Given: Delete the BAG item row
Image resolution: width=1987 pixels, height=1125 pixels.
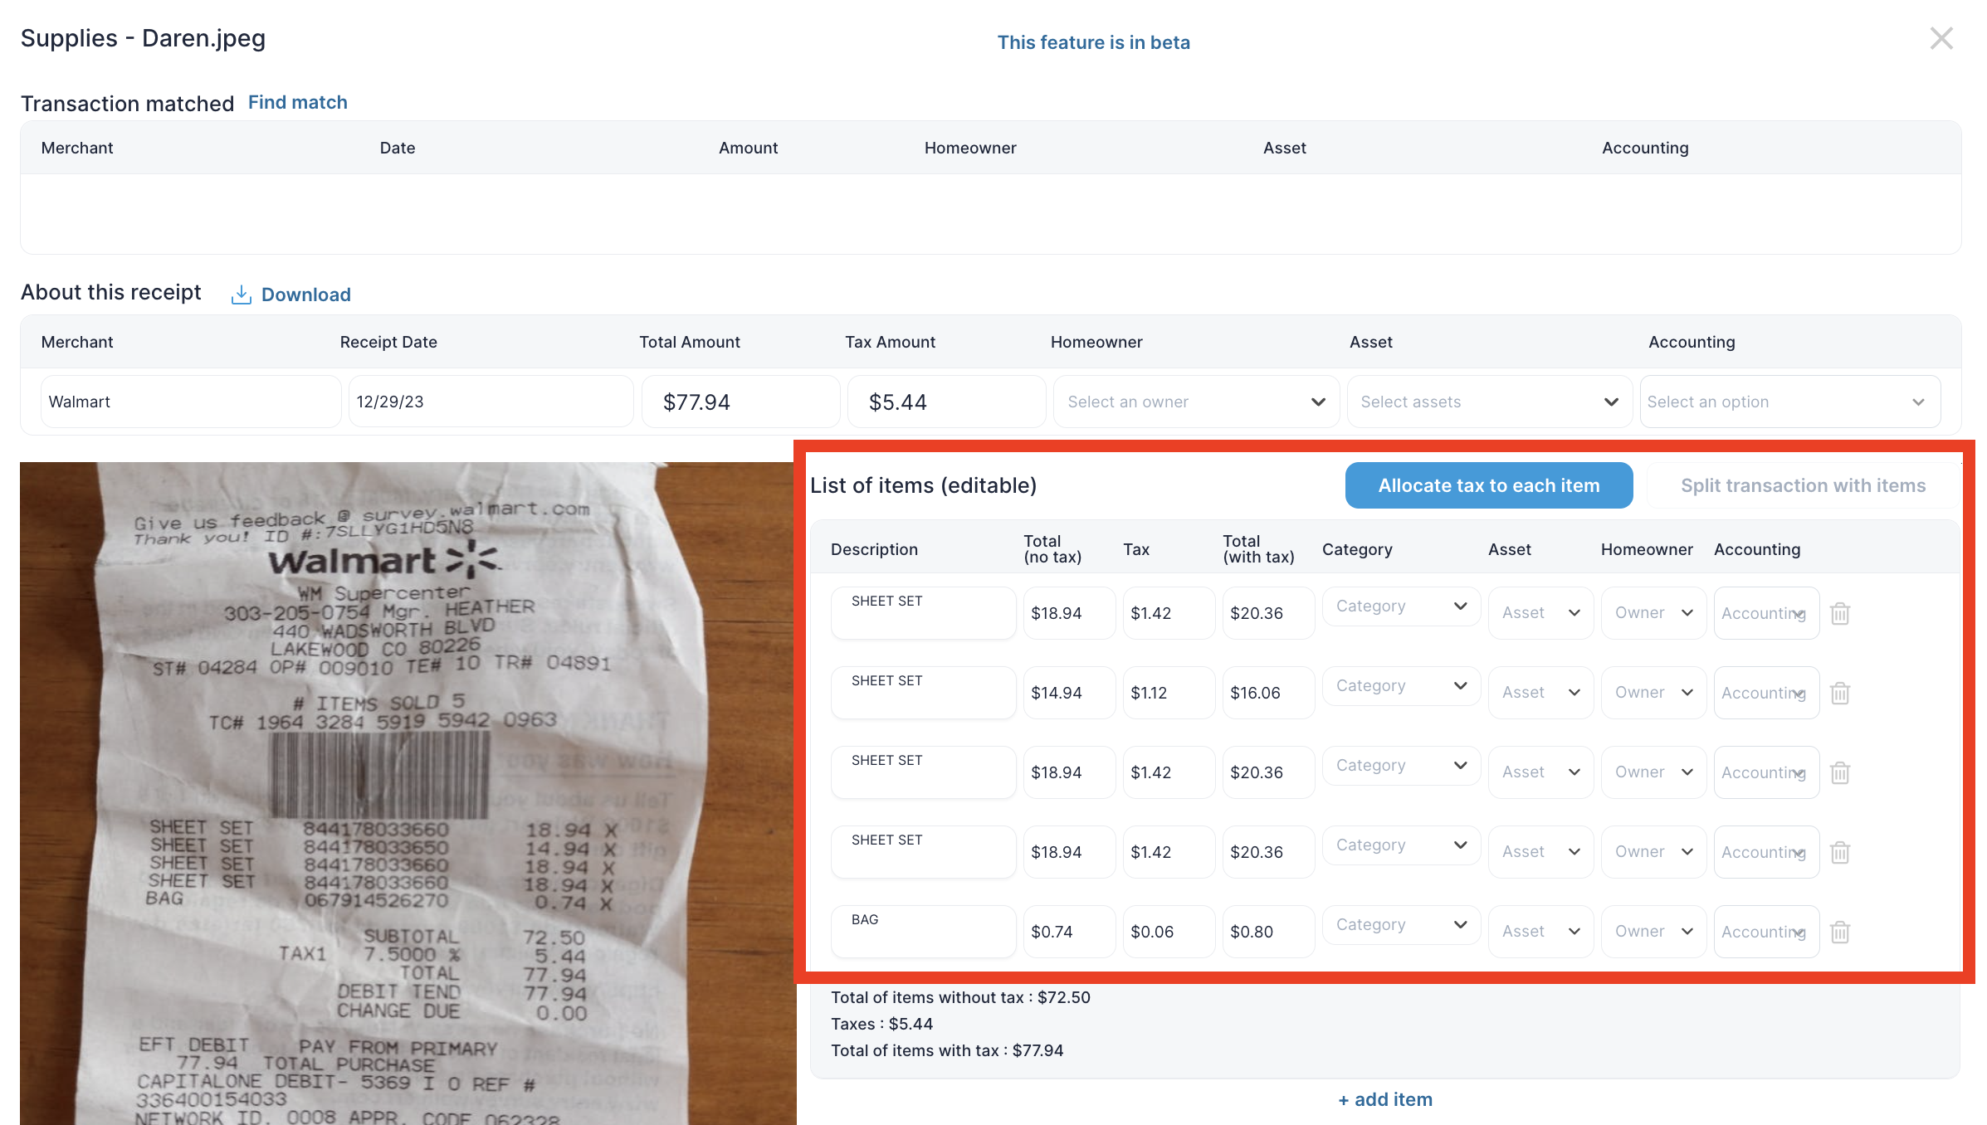Looking at the screenshot, I should (x=1840, y=932).
